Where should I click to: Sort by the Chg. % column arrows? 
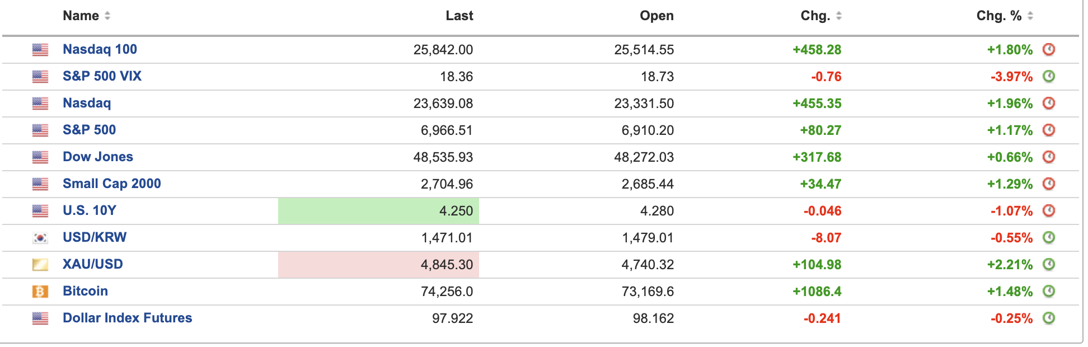pos(1030,16)
